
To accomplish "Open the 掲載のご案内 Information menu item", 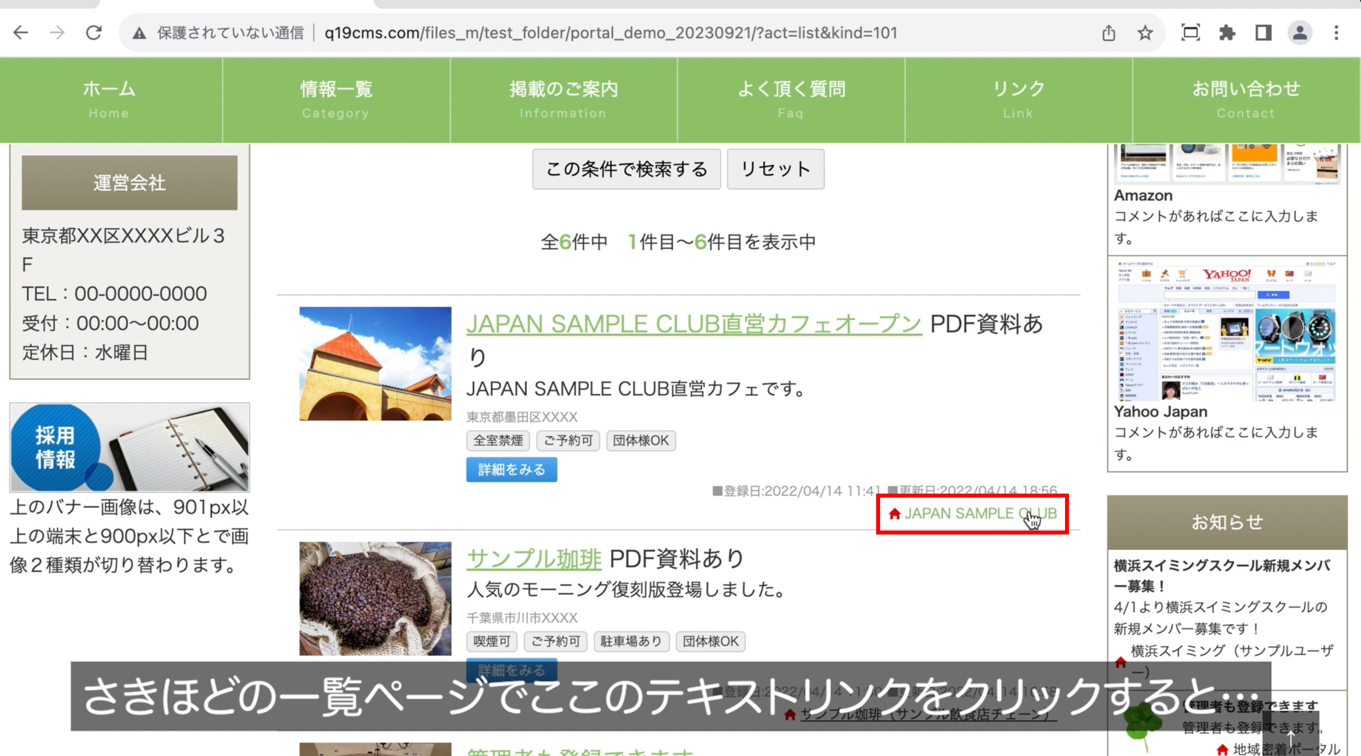I will click(x=563, y=100).
